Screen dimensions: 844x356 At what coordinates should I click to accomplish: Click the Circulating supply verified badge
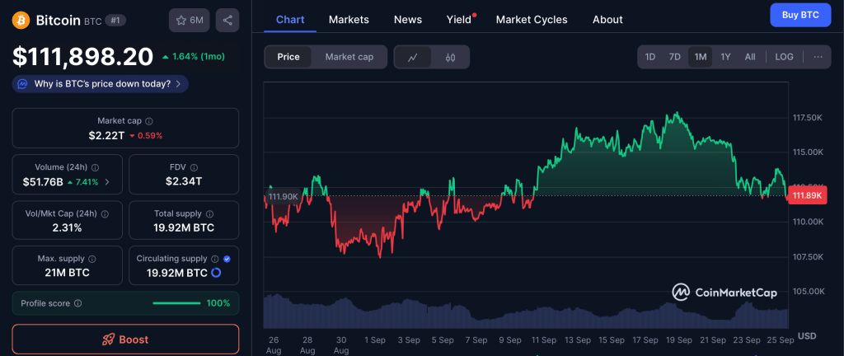(x=227, y=259)
